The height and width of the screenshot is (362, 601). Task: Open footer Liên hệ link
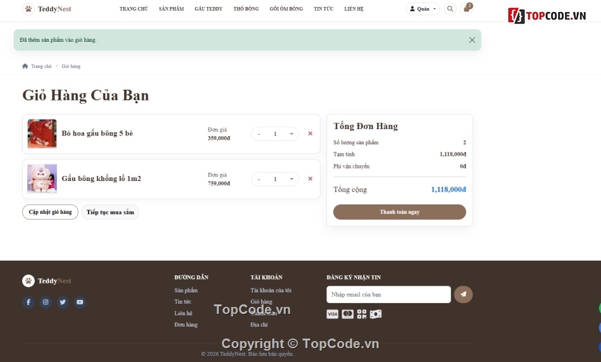pos(183,313)
